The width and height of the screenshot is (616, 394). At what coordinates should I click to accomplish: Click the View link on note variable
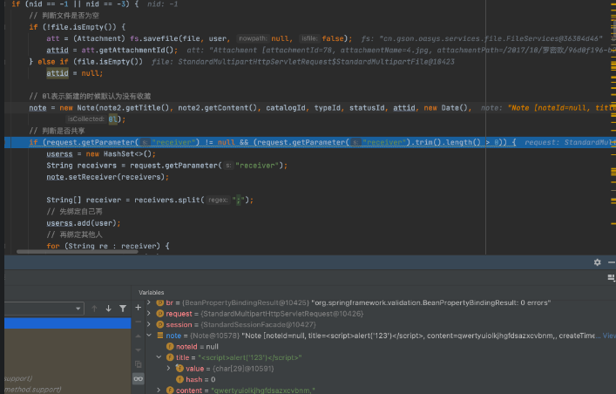pos(608,336)
